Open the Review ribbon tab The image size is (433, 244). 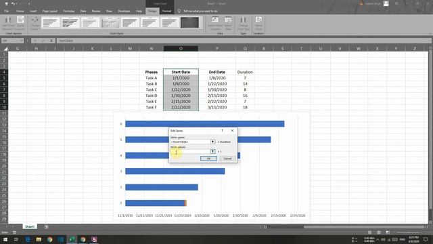[96, 11]
